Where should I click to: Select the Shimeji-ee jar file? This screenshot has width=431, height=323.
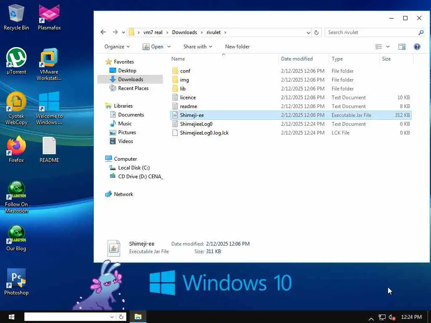point(290,115)
